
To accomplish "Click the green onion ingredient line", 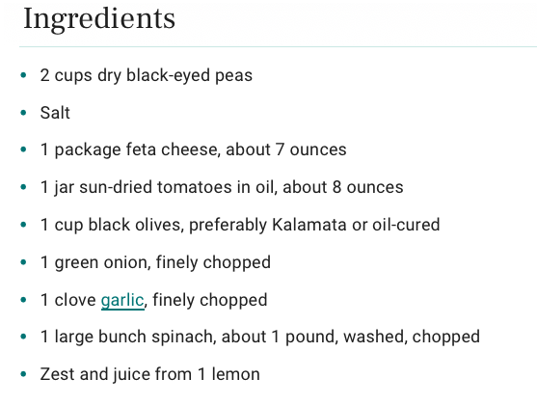I will (x=155, y=262).
